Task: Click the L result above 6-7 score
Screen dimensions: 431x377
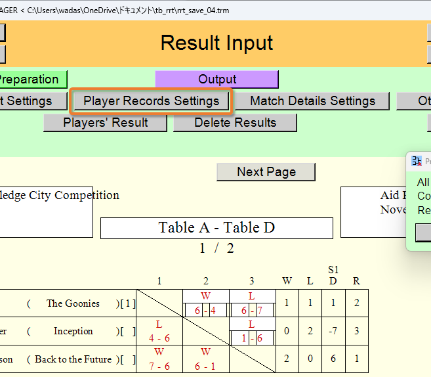Action: 251,296
